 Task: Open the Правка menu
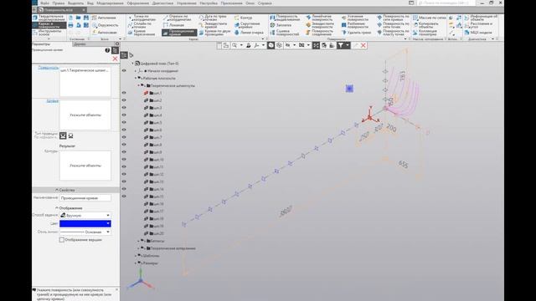(x=59, y=3)
